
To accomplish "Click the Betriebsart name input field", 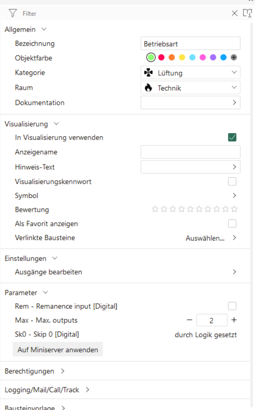I will coord(190,43).
